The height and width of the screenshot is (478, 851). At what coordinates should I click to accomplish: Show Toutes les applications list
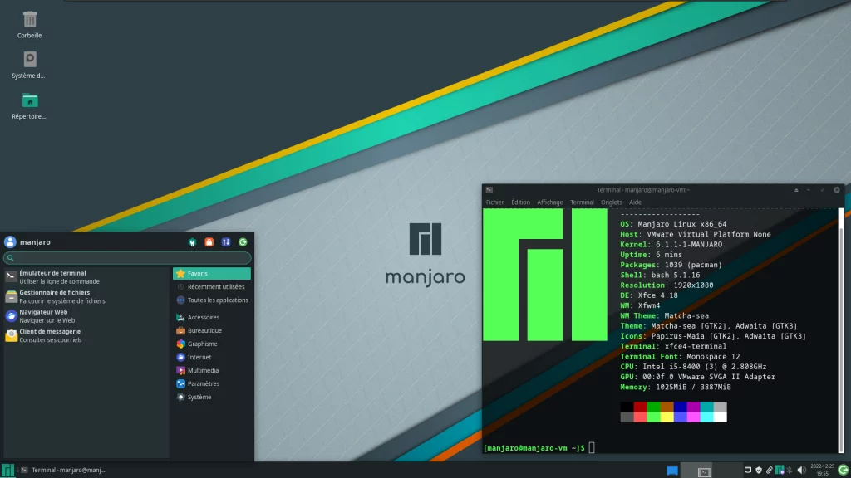pos(217,300)
